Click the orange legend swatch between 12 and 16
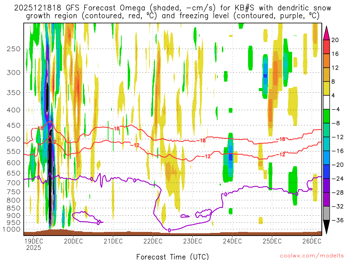 click(x=326, y=61)
